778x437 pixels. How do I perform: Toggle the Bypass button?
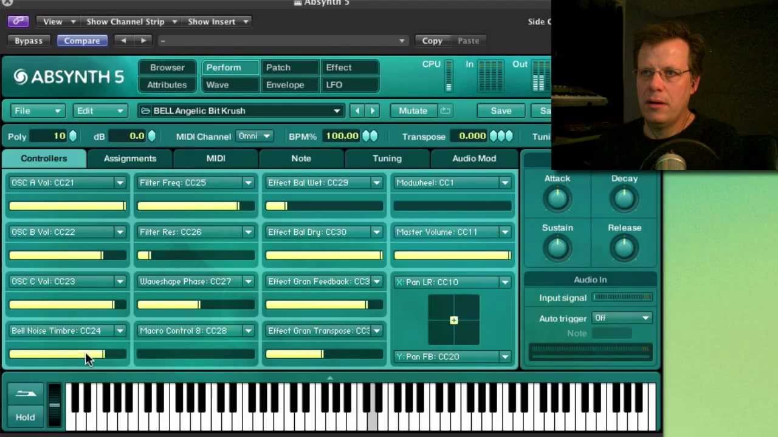click(29, 41)
